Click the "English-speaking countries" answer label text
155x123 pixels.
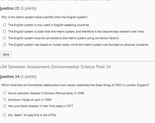[x=49, y=25]
